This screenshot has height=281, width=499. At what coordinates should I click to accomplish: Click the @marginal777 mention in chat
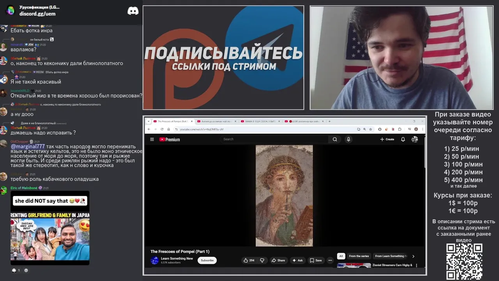(x=28, y=146)
